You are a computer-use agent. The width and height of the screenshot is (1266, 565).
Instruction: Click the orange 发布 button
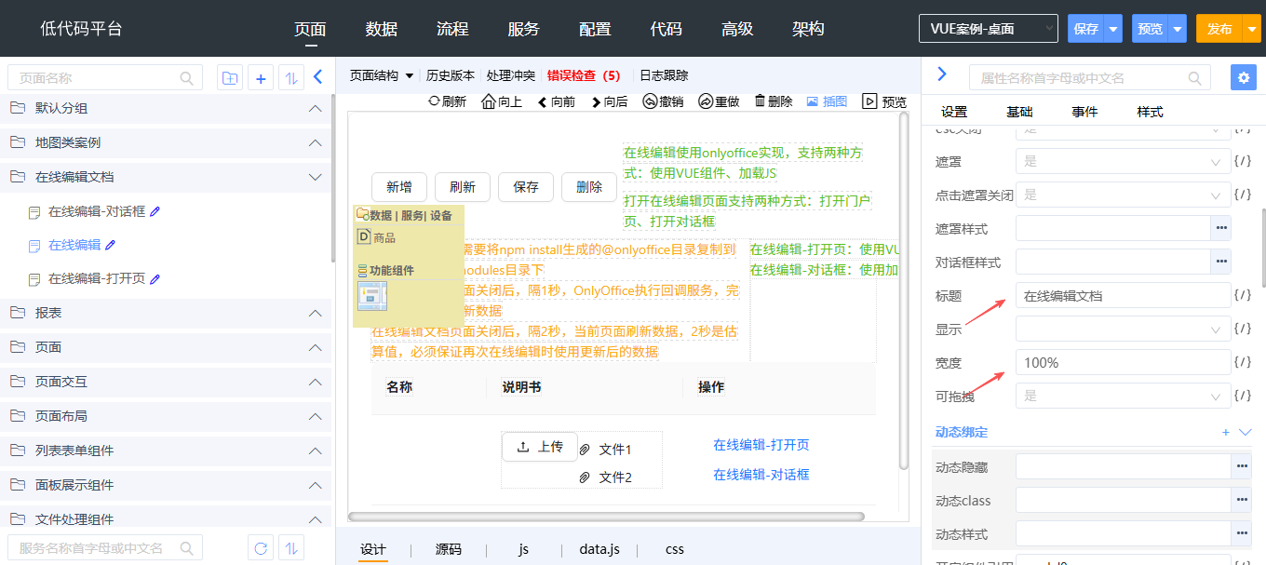[x=1219, y=29]
